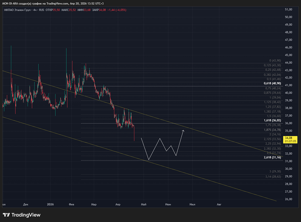Click 48,00 on the price axis
The width and height of the screenshot is (301, 222).
(289, 32)
